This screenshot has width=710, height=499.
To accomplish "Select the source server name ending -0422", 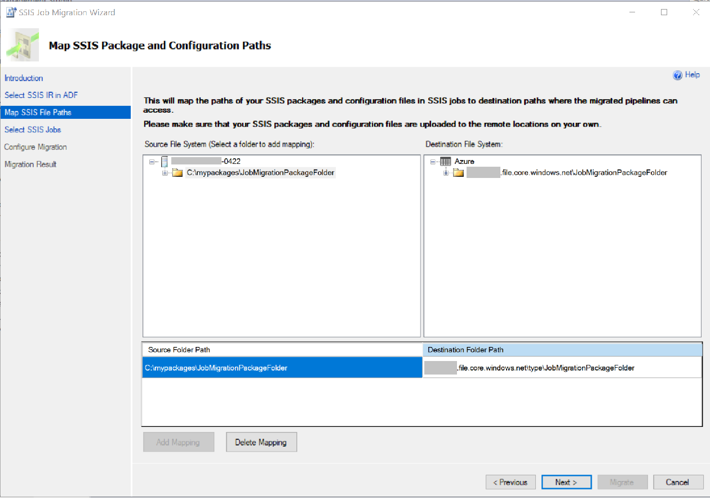I will point(206,162).
